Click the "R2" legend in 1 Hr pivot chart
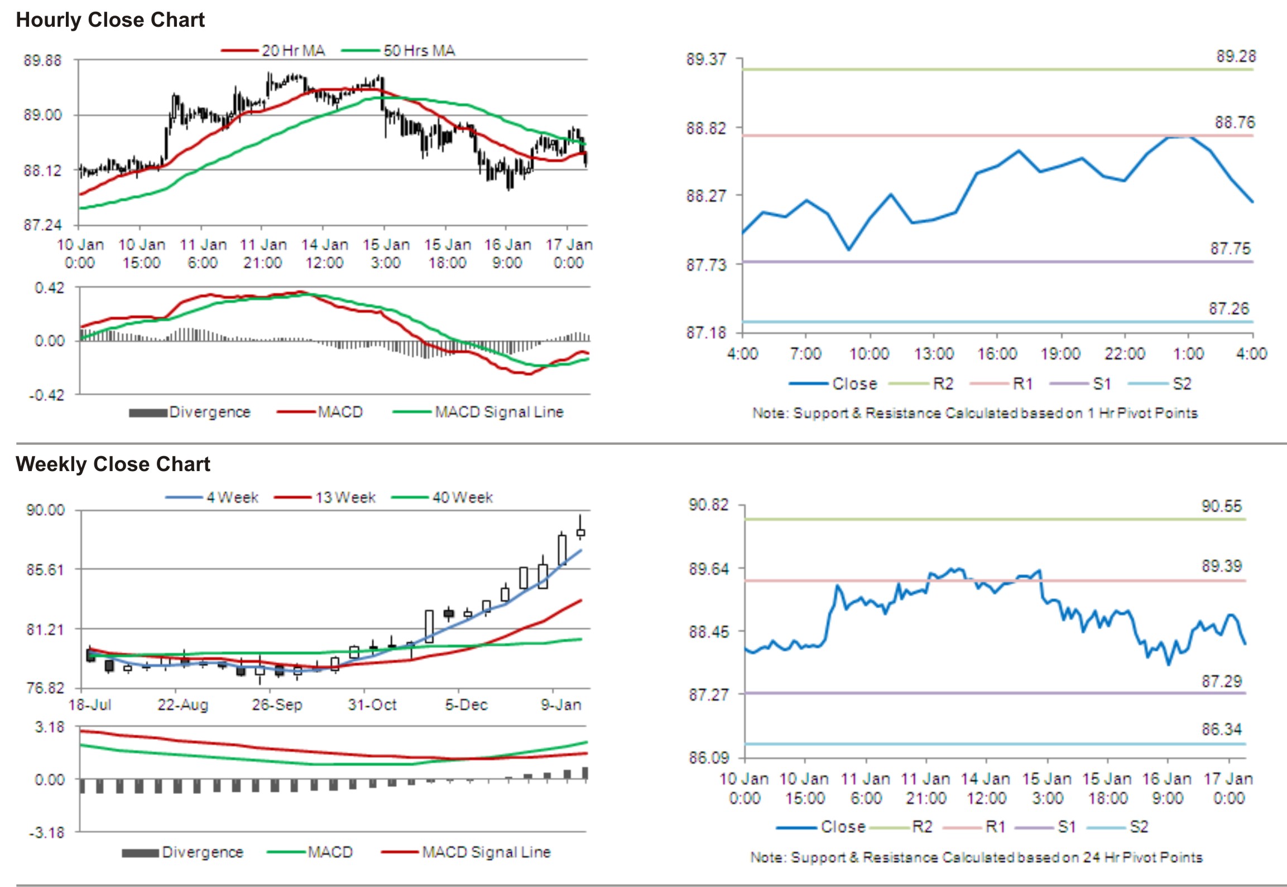 tap(921, 384)
